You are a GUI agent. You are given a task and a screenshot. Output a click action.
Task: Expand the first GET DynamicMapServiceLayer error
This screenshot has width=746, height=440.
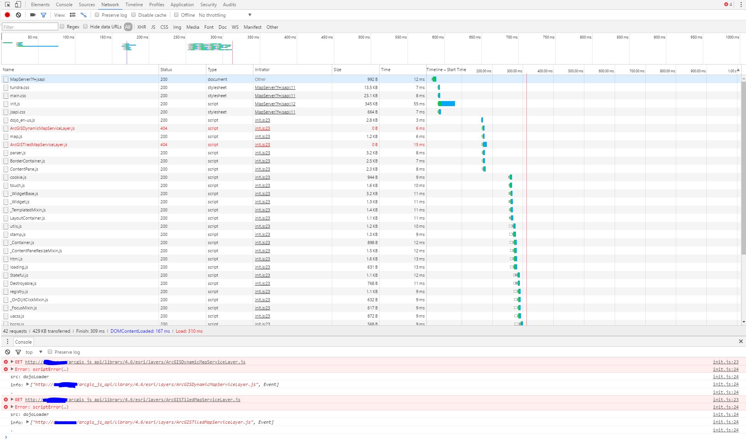click(x=12, y=361)
